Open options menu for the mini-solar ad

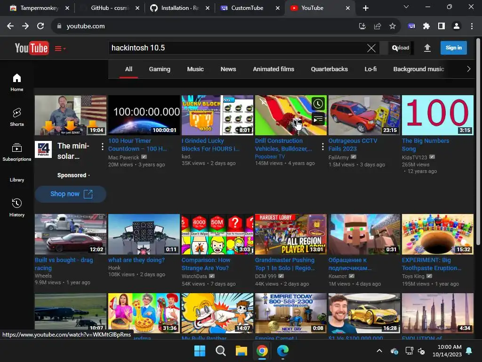(102, 147)
